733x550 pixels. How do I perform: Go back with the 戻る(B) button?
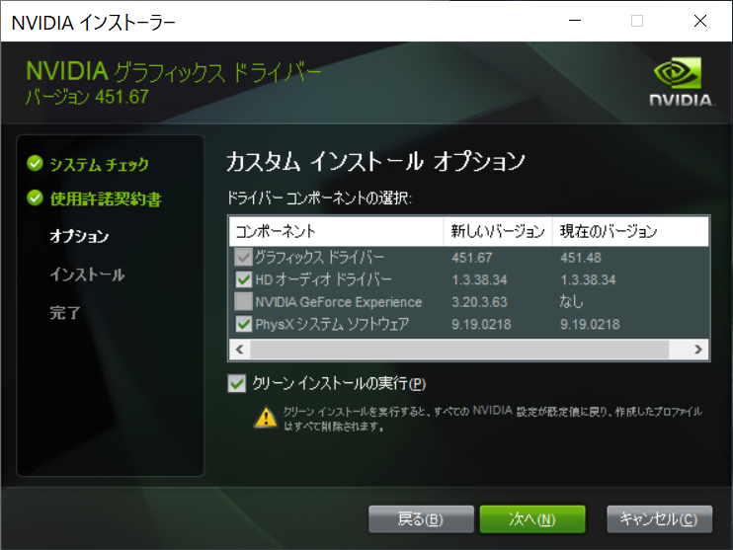click(x=421, y=519)
